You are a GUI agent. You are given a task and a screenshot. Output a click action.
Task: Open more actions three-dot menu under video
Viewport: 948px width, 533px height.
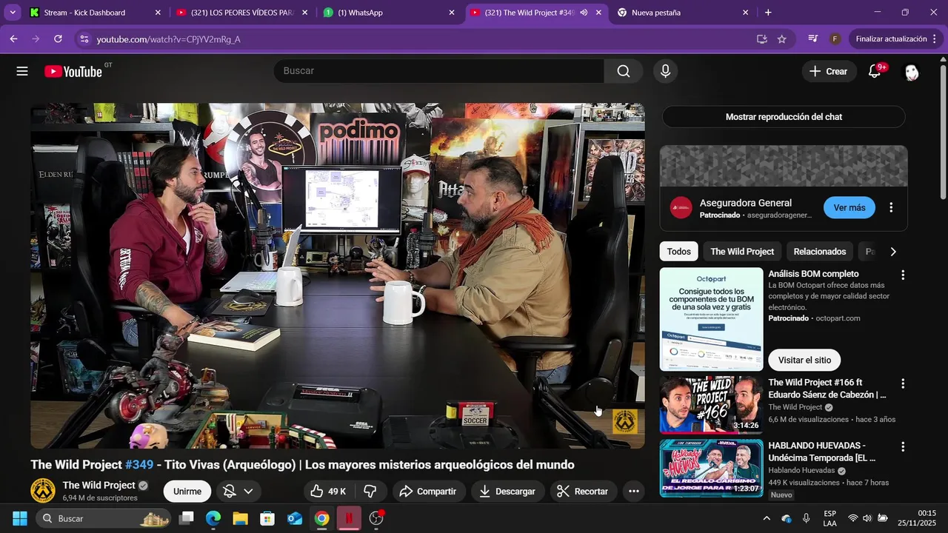coord(633,492)
